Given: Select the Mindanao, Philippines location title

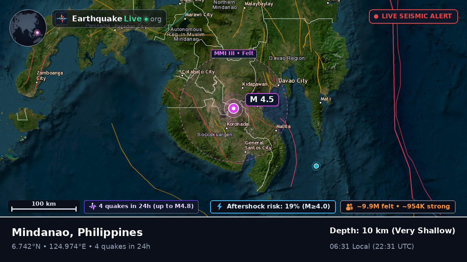Looking at the screenshot, I should tap(77, 233).
